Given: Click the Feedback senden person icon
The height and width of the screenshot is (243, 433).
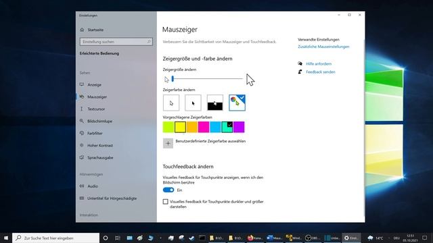Looking at the screenshot, I should (300, 72).
